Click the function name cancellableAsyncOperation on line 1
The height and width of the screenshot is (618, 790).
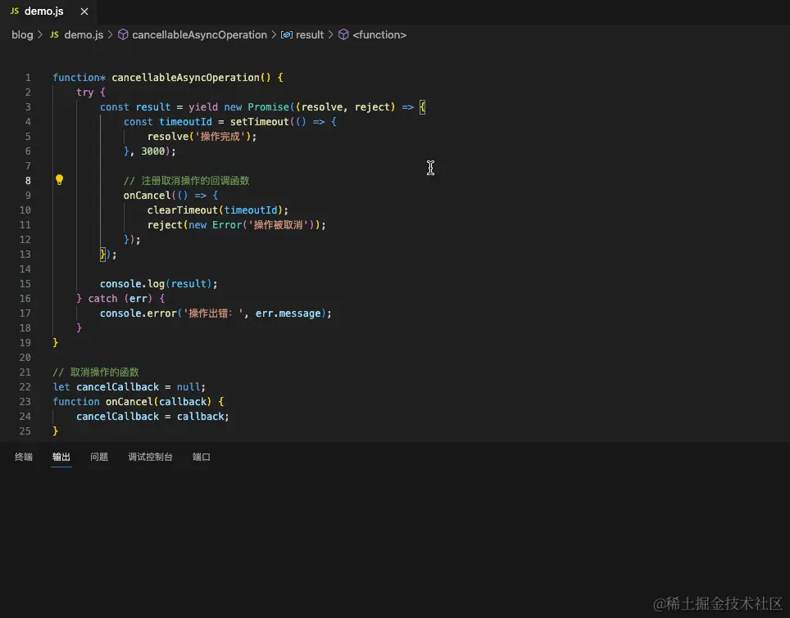coord(185,78)
